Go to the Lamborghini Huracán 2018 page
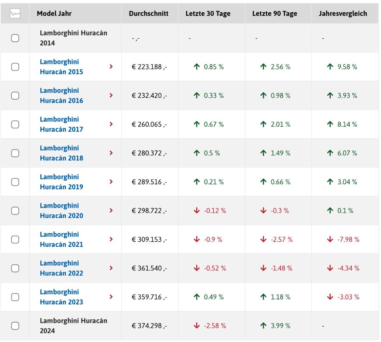Screen dimensions: 381x342 click(x=62, y=153)
